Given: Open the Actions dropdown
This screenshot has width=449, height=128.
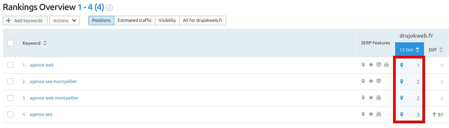Looking at the screenshot, I should pyautogui.click(x=64, y=20).
